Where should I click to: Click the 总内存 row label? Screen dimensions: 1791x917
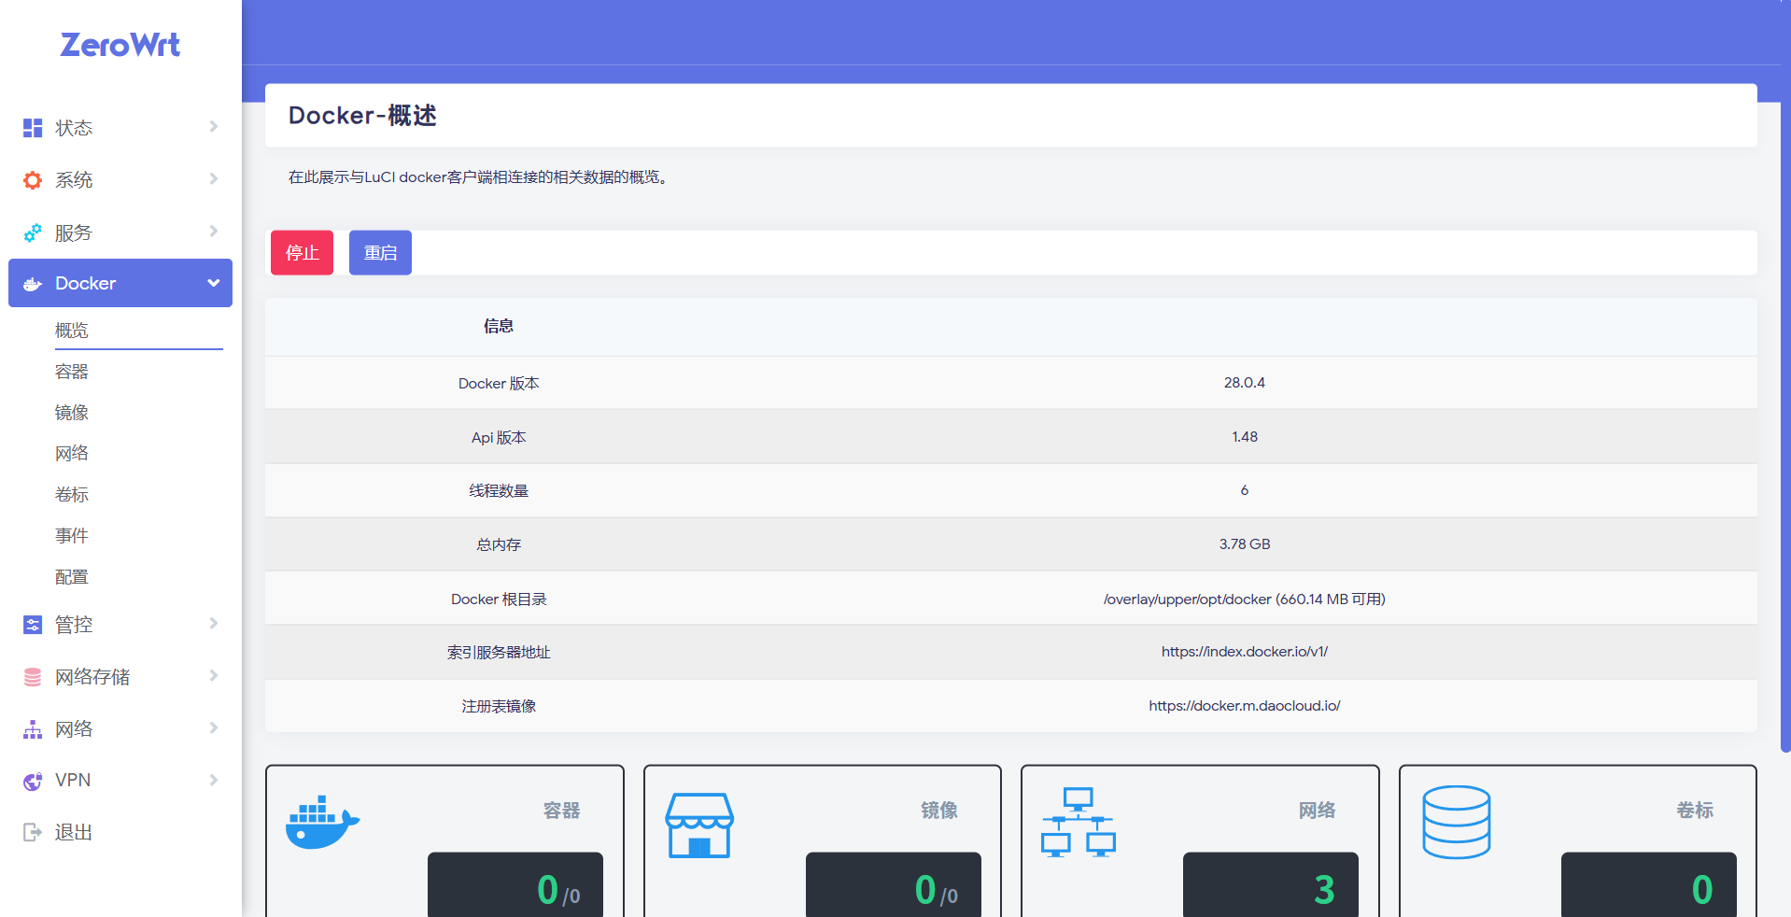(x=499, y=545)
